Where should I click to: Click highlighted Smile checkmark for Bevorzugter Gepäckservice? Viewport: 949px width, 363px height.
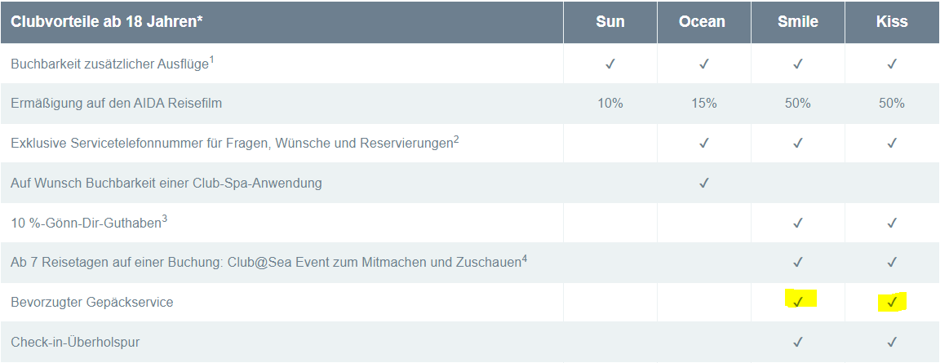coord(798,302)
